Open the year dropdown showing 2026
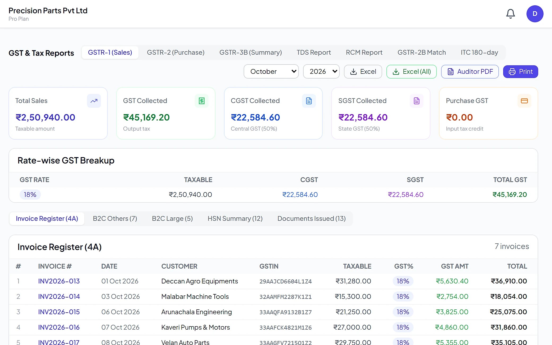The width and height of the screenshot is (552, 345). 321,71
